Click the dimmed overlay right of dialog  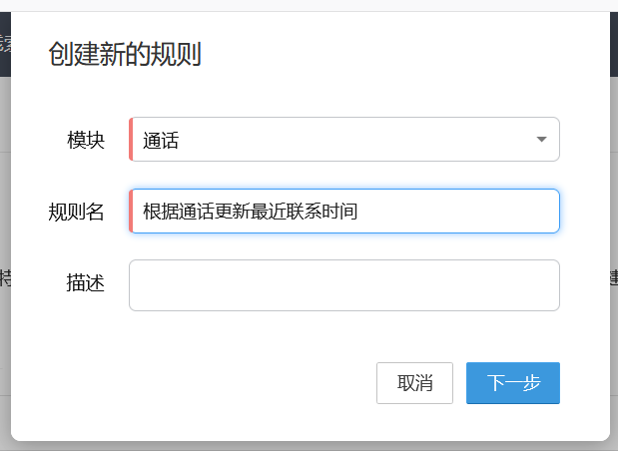(613, 200)
